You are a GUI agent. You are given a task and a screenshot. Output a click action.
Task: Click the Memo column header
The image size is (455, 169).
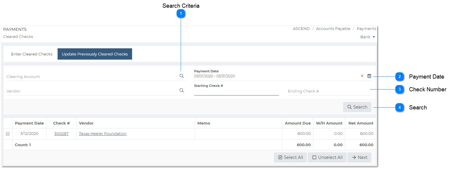(x=238, y=123)
